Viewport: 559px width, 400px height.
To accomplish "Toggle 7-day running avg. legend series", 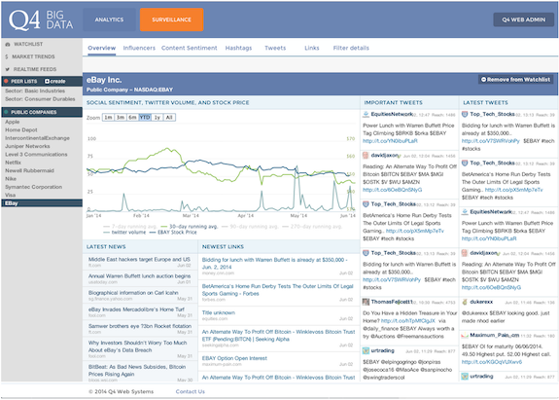I will 129,226.
